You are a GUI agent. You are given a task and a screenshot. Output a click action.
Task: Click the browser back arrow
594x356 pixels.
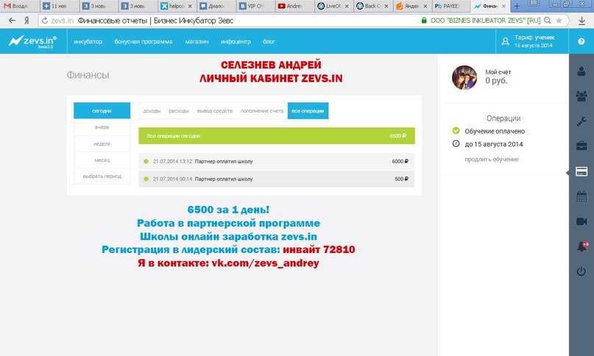click(12, 21)
